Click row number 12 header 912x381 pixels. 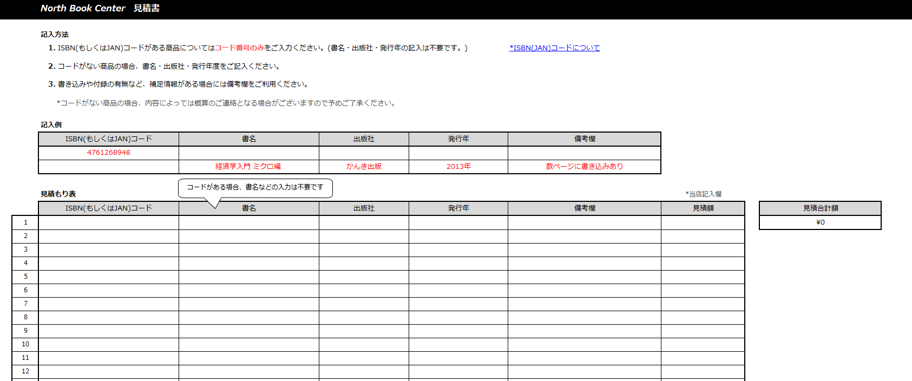click(x=25, y=371)
